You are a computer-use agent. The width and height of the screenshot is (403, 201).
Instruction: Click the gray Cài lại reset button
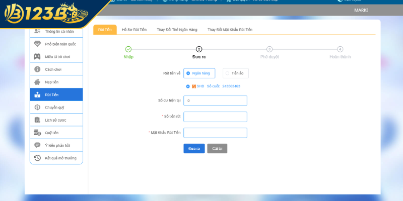(x=217, y=148)
